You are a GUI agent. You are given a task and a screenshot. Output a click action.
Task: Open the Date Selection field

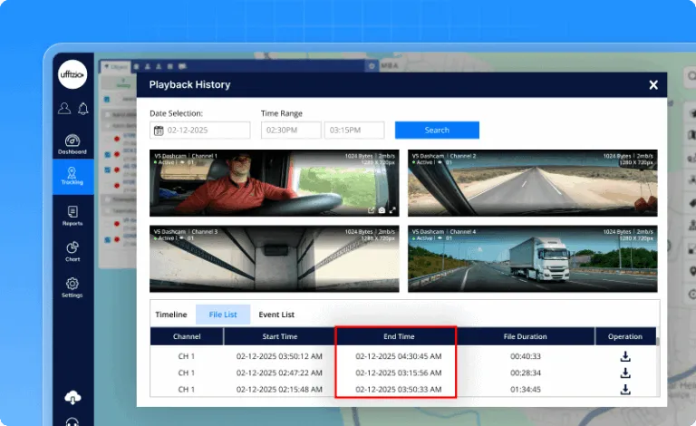200,131
